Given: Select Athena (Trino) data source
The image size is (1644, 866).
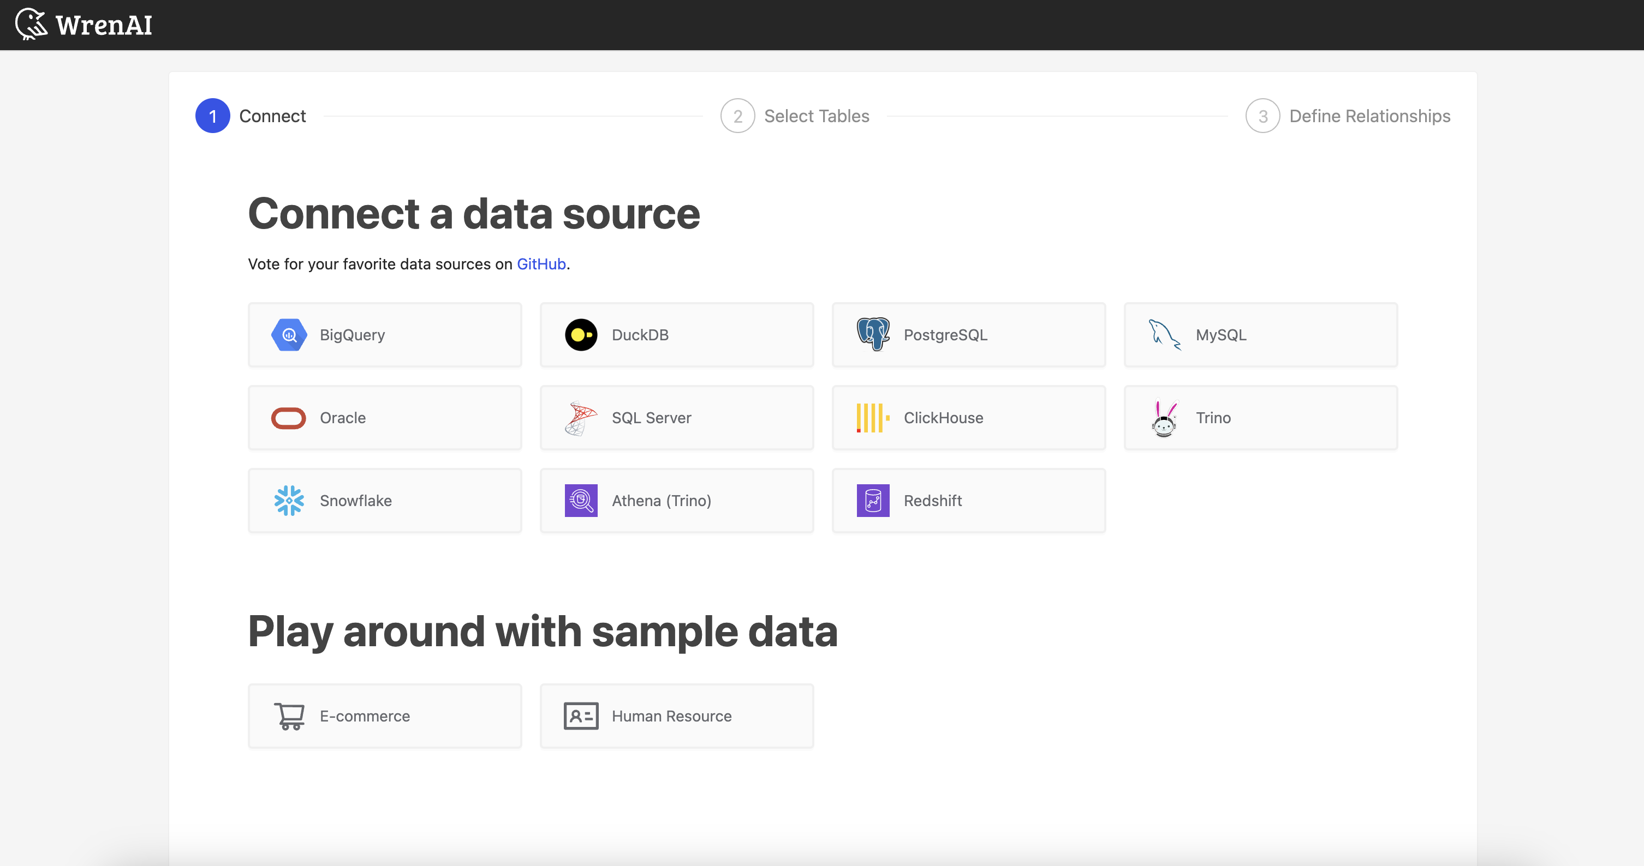Looking at the screenshot, I should (x=676, y=501).
